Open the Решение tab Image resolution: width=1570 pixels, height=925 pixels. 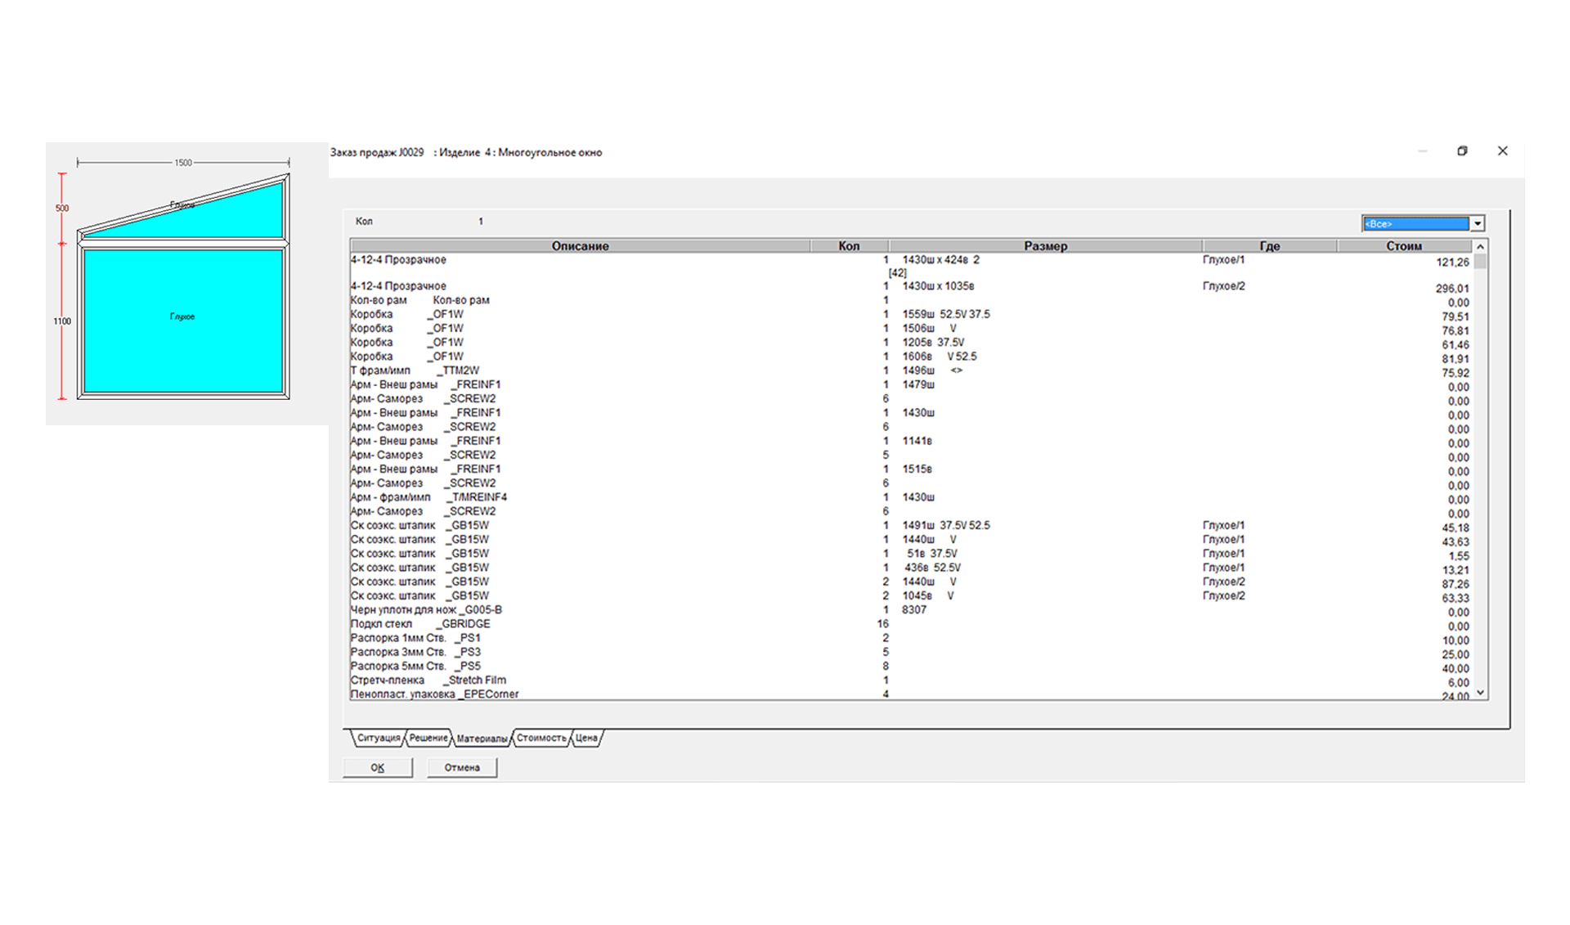coord(428,738)
